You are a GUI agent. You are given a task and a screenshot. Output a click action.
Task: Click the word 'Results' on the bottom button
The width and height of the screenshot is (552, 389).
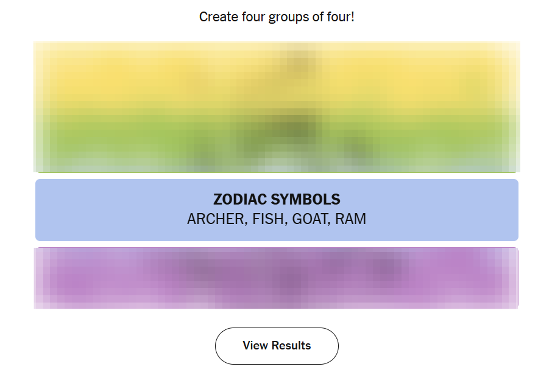(x=291, y=346)
